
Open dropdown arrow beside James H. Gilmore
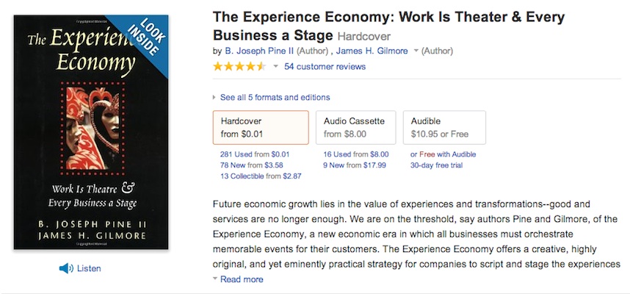(x=416, y=51)
